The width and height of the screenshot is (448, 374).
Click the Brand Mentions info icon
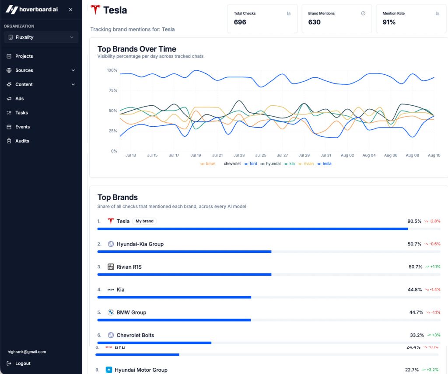pyautogui.click(x=363, y=14)
